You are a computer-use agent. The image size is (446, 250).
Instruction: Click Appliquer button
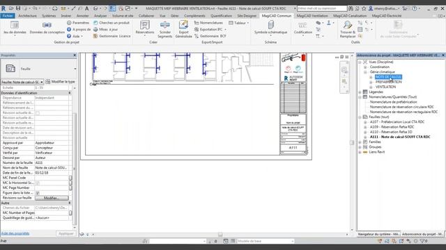point(66,233)
